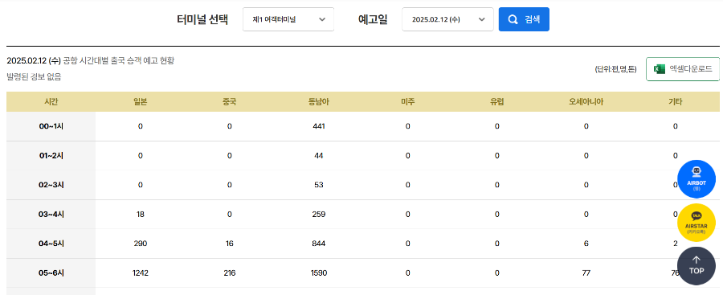
Task: Click the 시간 column header
Action: coord(51,102)
